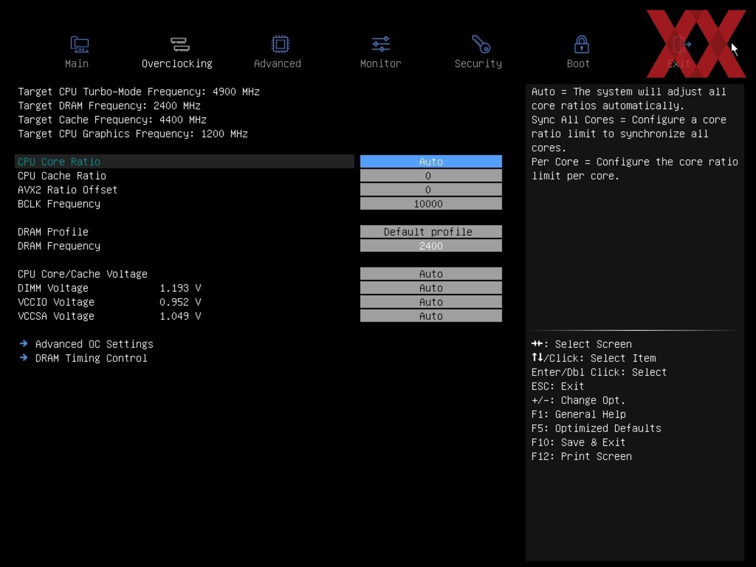Click the ESC: Exit hint

click(558, 386)
